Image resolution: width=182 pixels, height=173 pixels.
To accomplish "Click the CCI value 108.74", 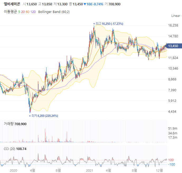I will point(21,149).
